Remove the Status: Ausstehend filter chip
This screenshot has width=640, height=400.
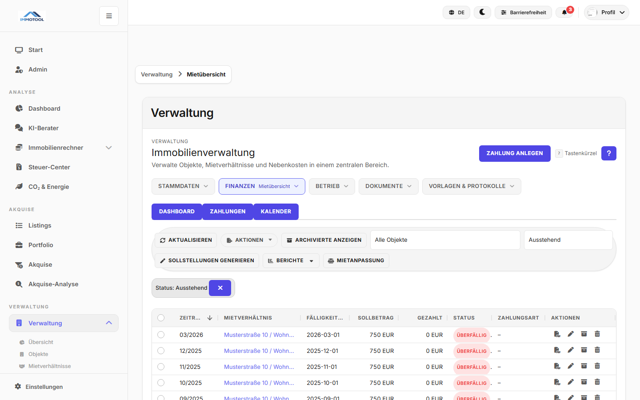220,288
